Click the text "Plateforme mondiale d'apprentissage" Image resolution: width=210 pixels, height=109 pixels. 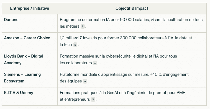93,74
